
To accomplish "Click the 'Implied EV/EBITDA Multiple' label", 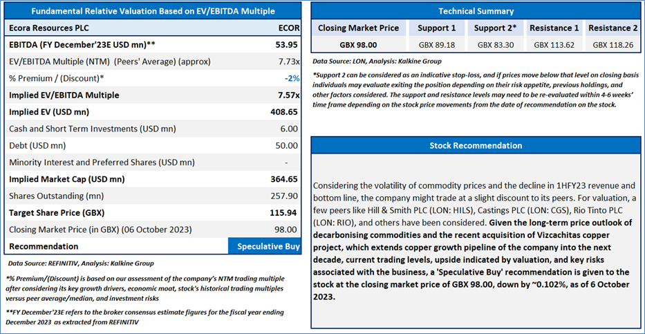I will [64, 95].
